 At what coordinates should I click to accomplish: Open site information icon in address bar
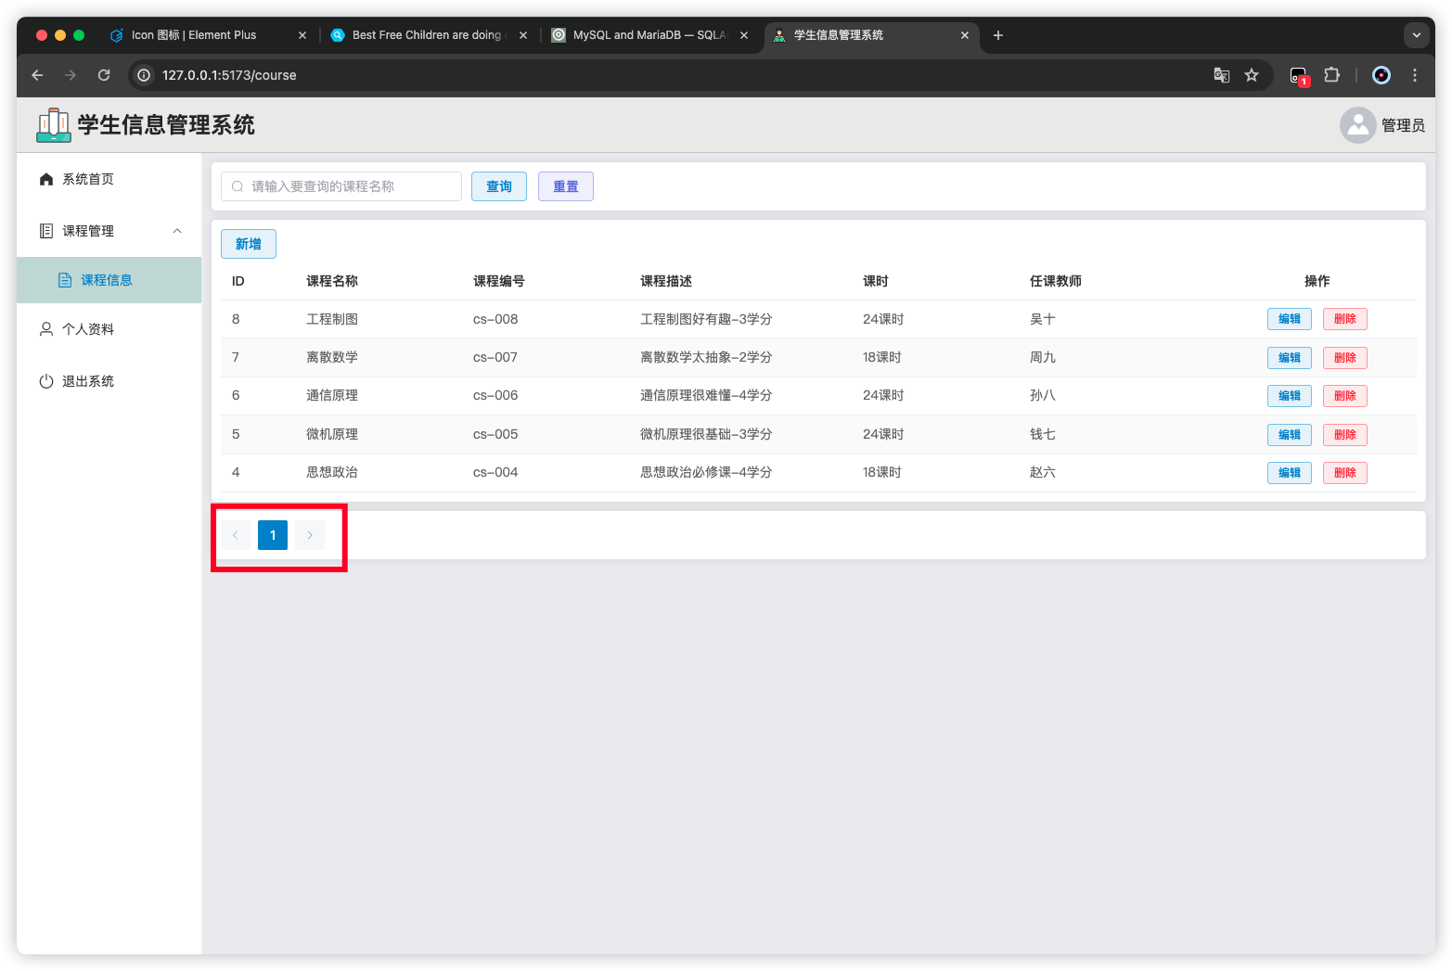click(144, 75)
